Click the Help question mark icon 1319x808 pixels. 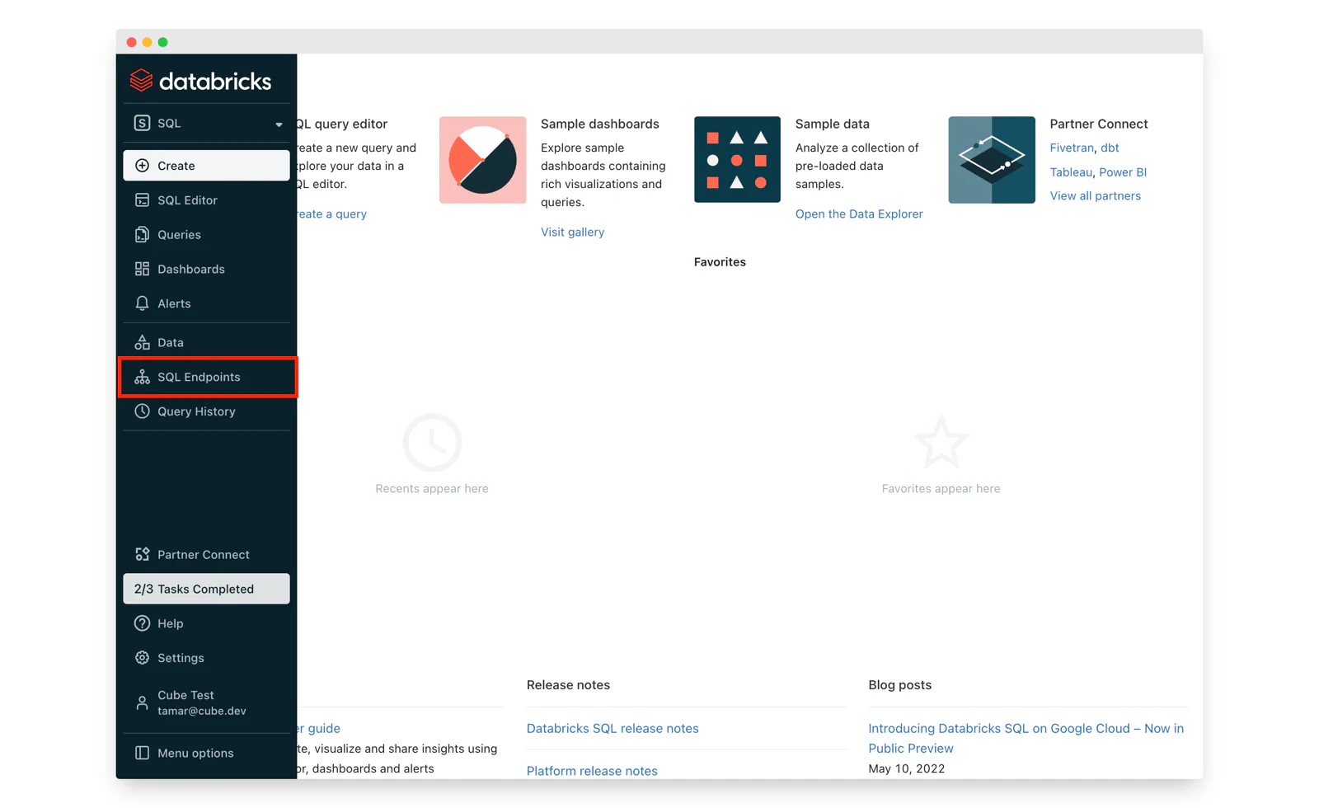[142, 623]
